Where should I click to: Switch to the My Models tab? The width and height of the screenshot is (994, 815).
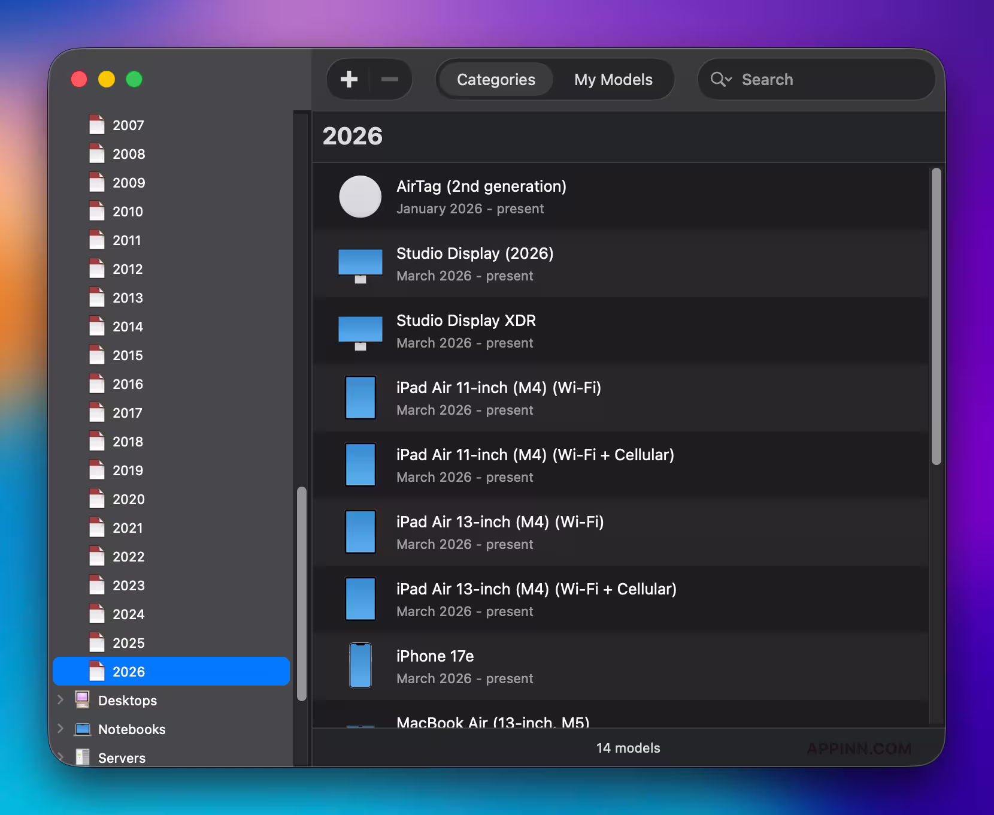[613, 79]
